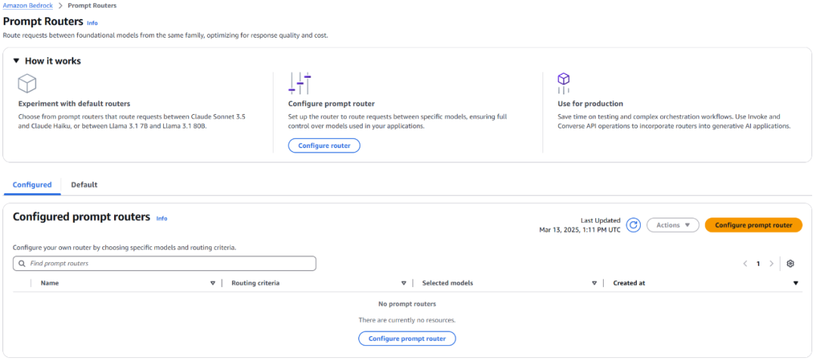Viewport: 816px width, 361px height.
Task: Go to previous page using the left chevron
Action: tap(745, 264)
